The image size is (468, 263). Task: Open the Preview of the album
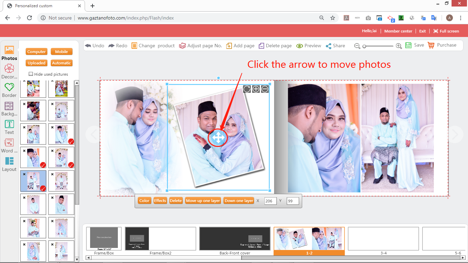point(309,46)
